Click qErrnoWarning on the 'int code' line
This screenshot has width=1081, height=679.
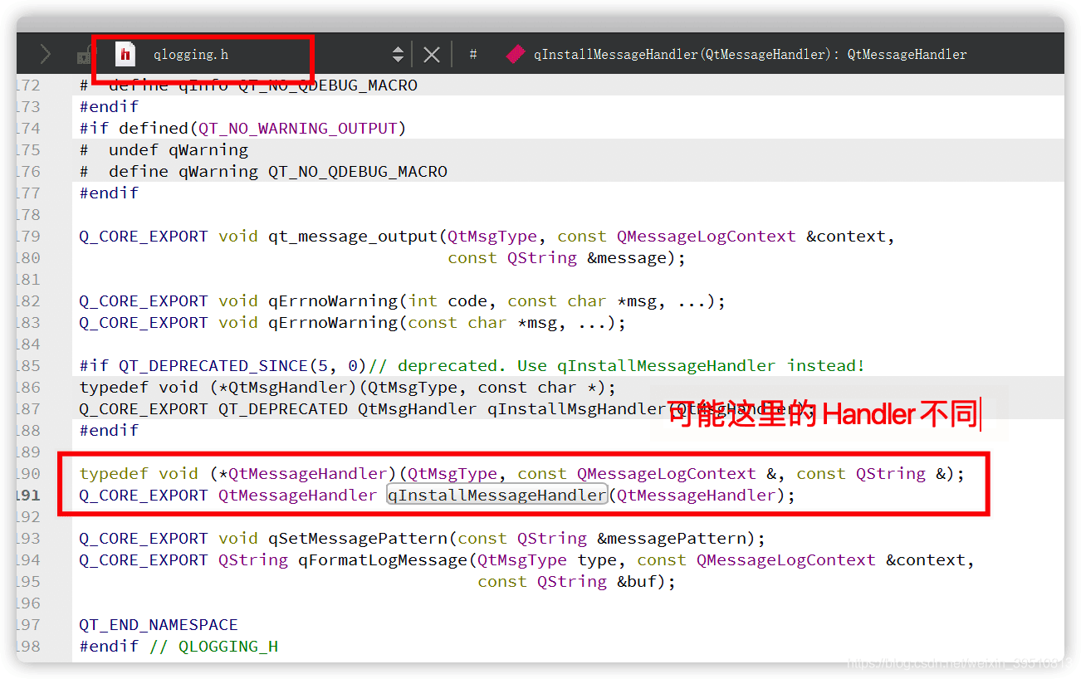pos(333,301)
